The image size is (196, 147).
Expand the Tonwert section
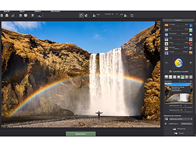pos(179,133)
